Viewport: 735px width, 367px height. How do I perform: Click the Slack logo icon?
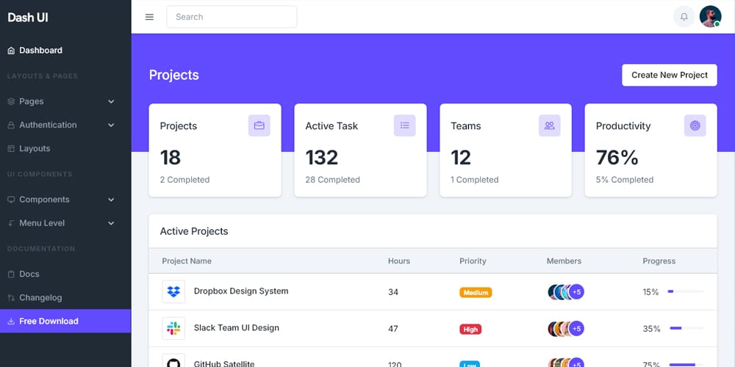[x=173, y=329]
